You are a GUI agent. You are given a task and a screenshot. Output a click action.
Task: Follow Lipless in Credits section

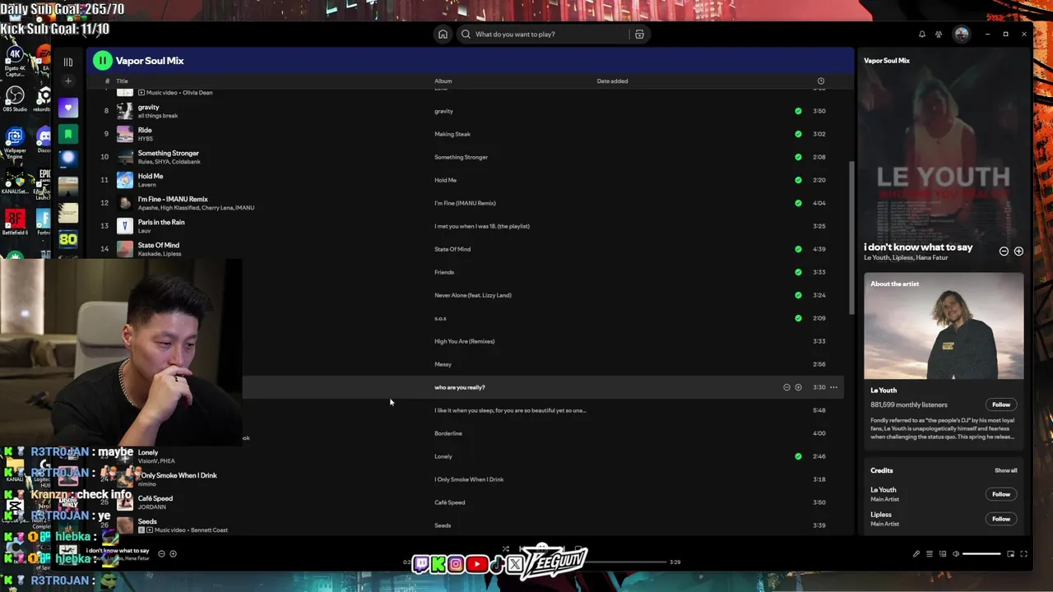point(1001,519)
